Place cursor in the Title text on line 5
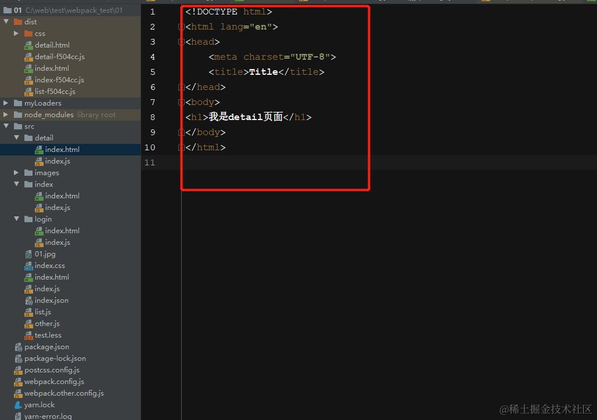 tap(264, 72)
